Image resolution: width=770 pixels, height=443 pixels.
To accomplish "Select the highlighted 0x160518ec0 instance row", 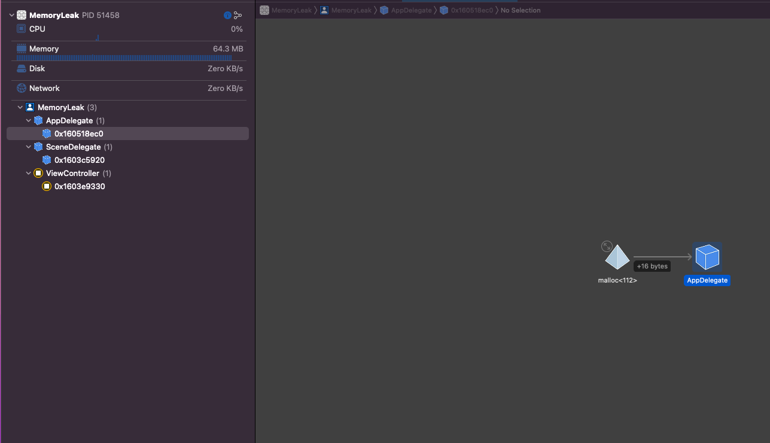I will click(78, 133).
